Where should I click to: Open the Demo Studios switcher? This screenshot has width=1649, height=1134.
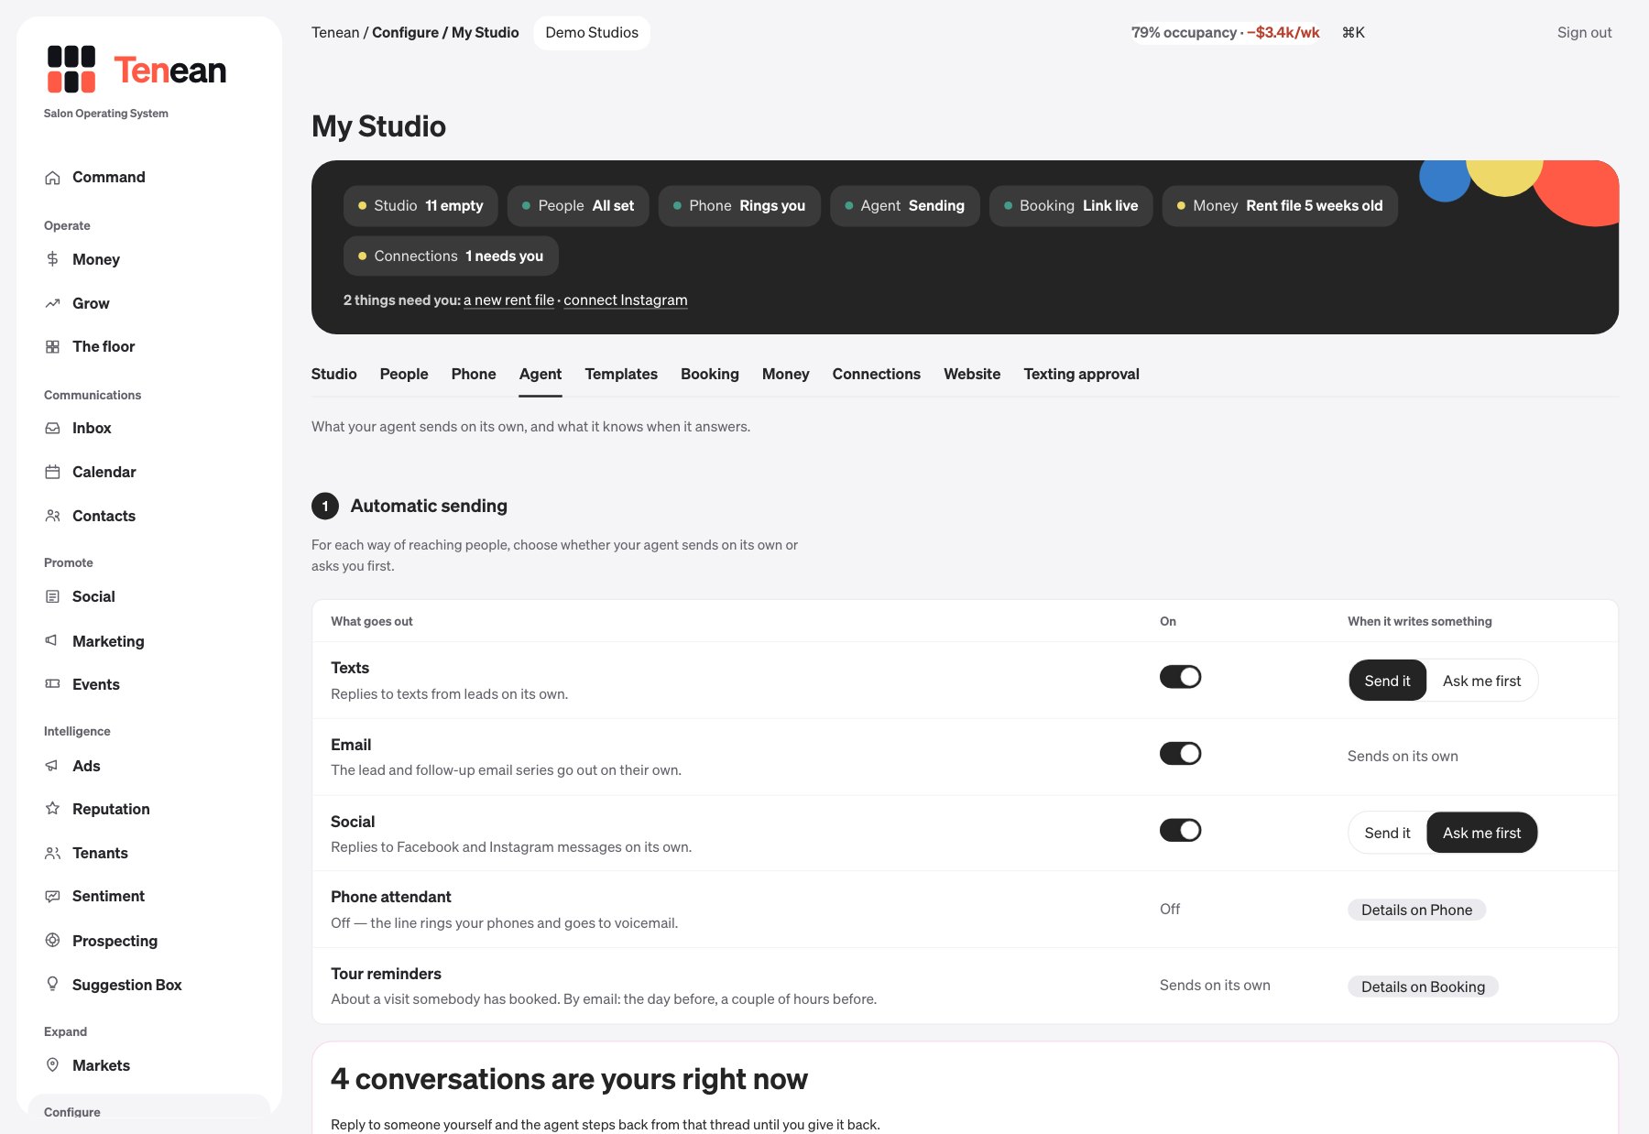(592, 33)
